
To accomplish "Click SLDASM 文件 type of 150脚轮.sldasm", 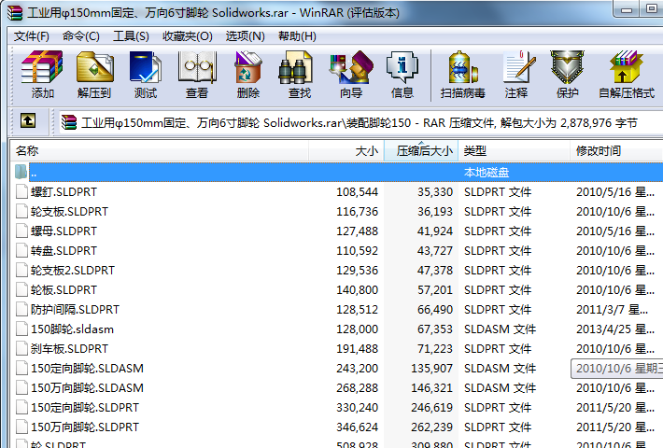I will pos(500,329).
